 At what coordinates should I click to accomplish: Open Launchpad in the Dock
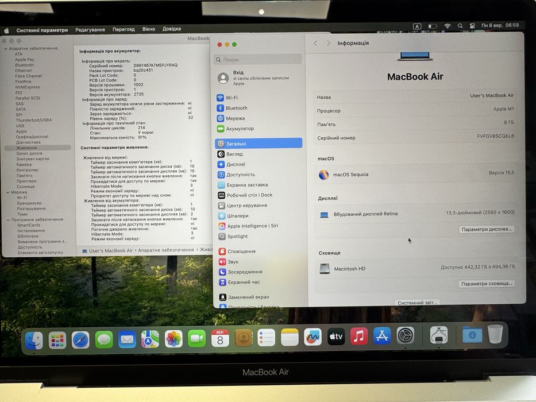[x=57, y=340]
